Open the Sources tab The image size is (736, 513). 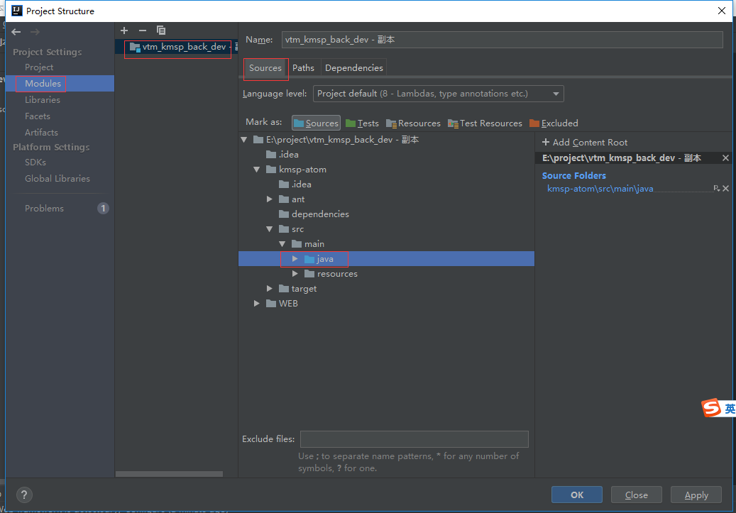265,67
